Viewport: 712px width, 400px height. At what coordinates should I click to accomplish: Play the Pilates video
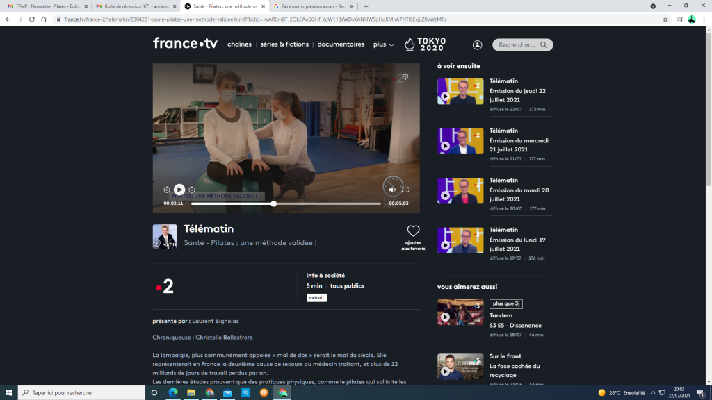179,190
